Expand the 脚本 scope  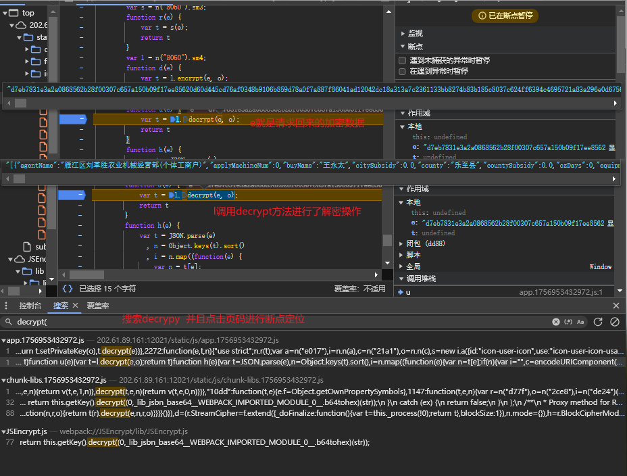tap(401, 255)
